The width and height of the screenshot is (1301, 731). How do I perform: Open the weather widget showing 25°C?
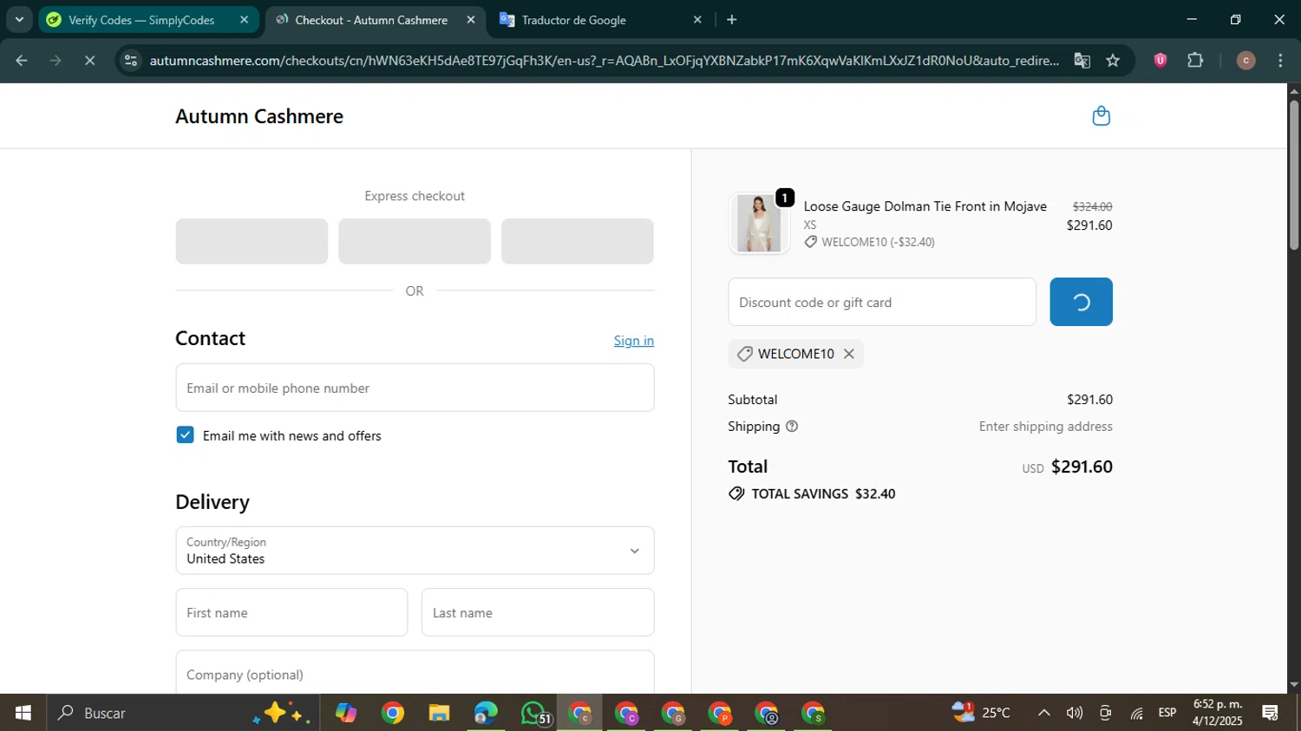981,713
